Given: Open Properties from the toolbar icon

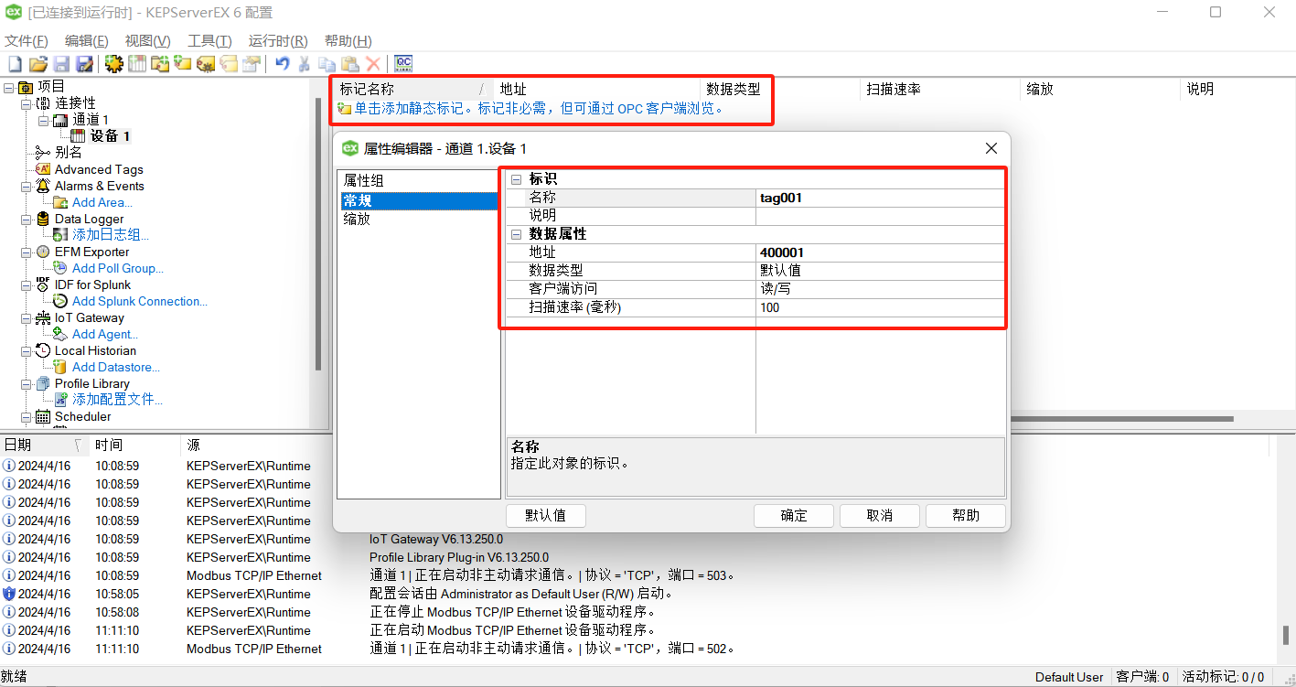Looking at the screenshot, I should (x=252, y=64).
